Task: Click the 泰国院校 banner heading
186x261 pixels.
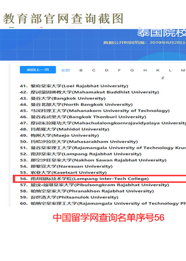Action: pos(161,33)
